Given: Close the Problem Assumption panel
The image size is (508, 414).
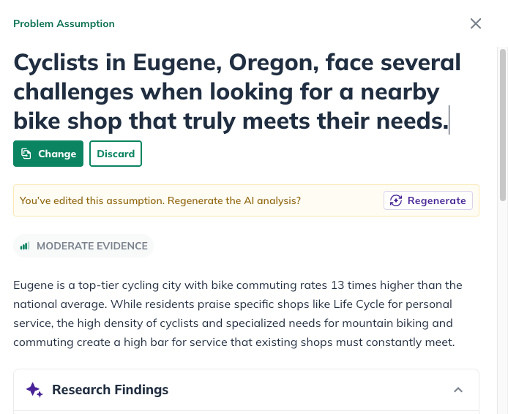Looking at the screenshot, I should [476, 23].
